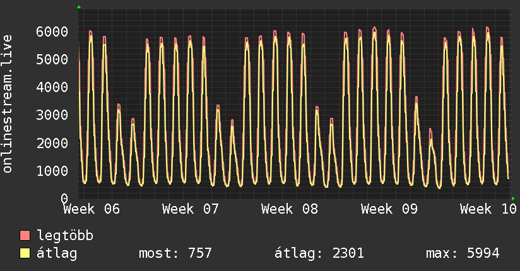Click the Week 08 axis label
The height and width of the screenshot is (271, 520).
[290, 209]
